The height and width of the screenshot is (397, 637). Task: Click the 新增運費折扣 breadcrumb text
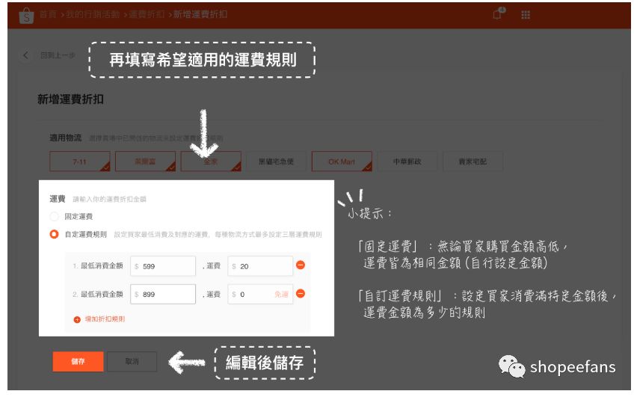tap(200, 15)
